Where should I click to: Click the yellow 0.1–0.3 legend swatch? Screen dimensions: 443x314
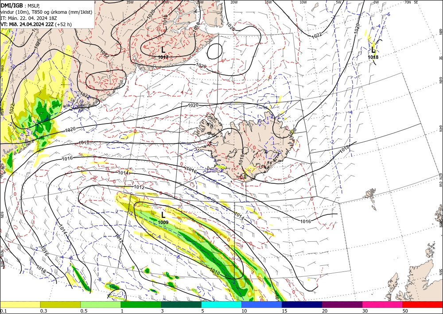click(20, 304)
